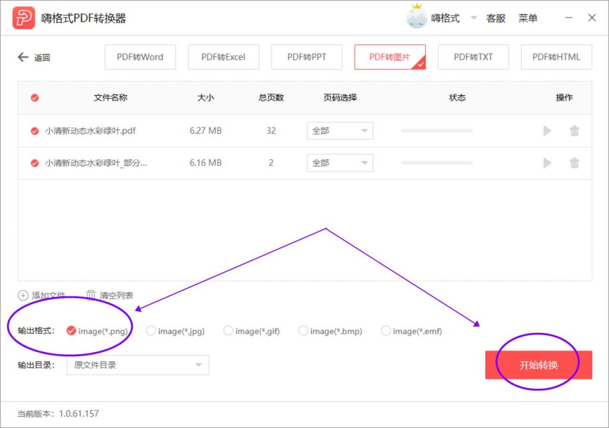Switch to the PDF转Excel tab
This screenshot has height=428, width=609.
click(x=224, y=57)
